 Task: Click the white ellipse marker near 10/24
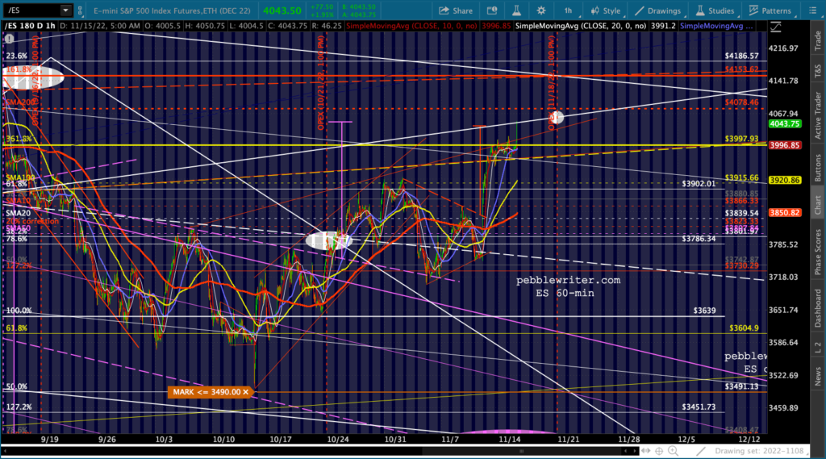click(329, 240)
